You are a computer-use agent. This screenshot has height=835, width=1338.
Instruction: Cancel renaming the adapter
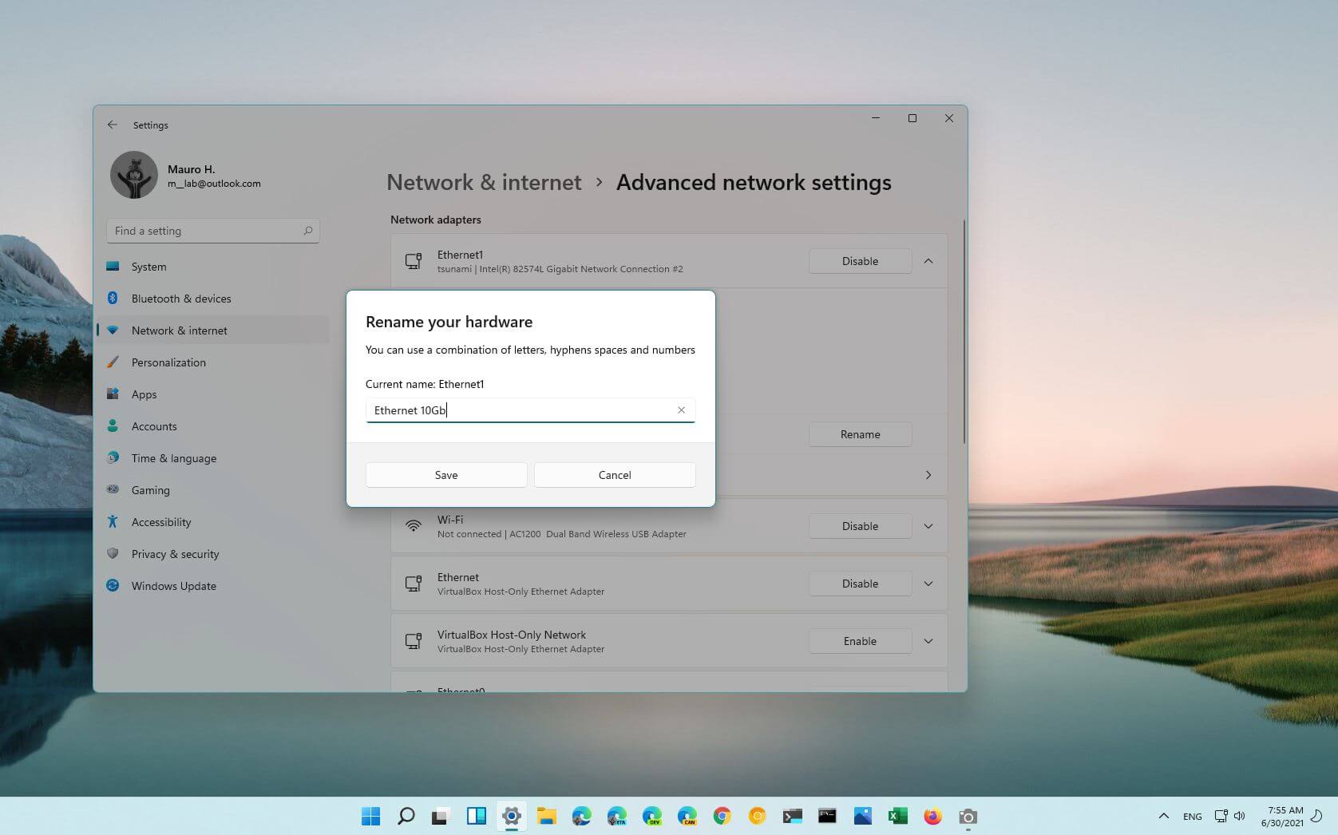tap(614, 474)
